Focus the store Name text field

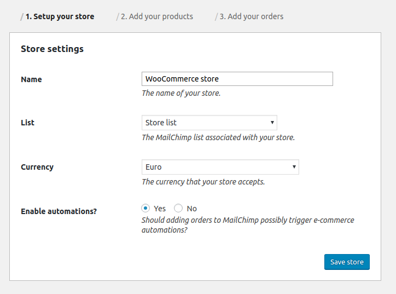(237, 79)
